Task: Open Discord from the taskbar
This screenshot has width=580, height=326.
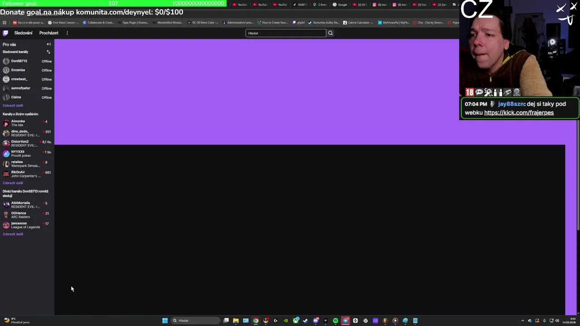Action: [316, 321]
